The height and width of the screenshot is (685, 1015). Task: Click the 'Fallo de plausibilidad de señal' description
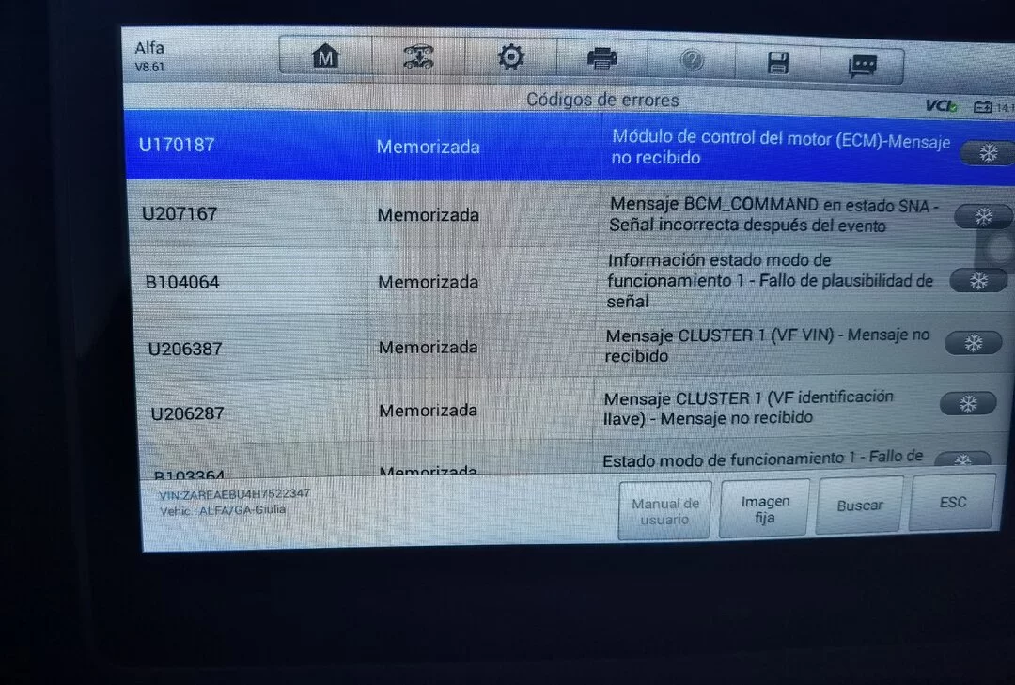coord(770,280)
